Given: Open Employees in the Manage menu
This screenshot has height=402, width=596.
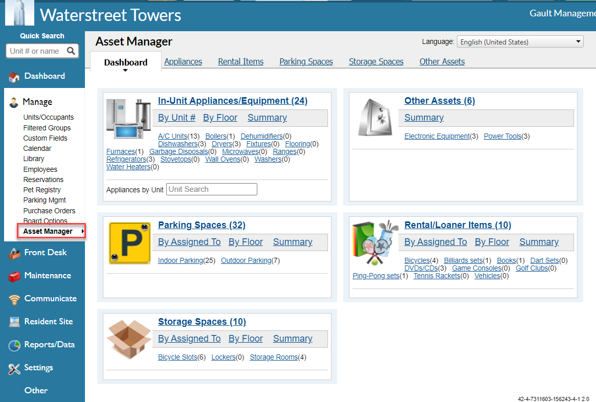Looking at the screenshot, I should point(40,169).
